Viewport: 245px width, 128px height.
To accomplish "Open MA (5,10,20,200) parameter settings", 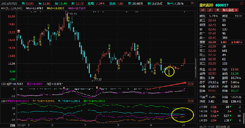I will coord(12,8).
